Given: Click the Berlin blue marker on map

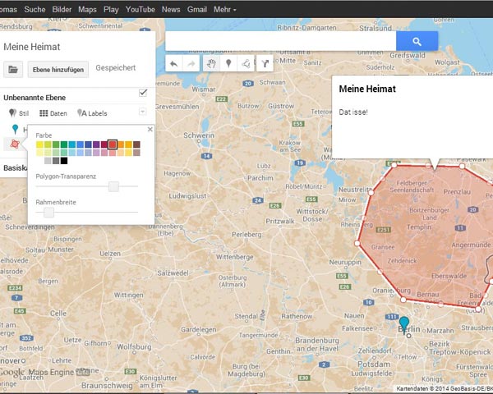Looking at the screenshot, I should pyautogui.click(x=404, y=325).
